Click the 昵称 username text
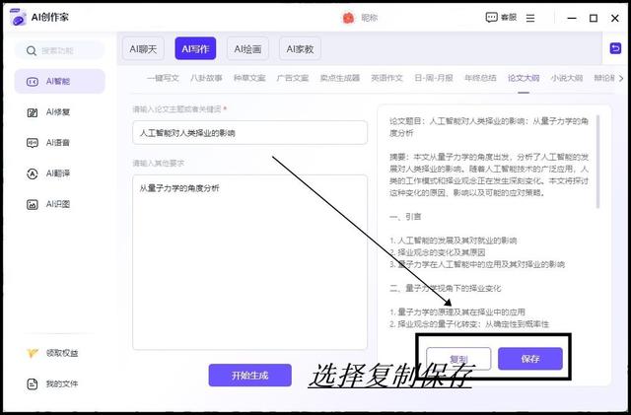Viewport: 631px width, 415px height. 370,18
